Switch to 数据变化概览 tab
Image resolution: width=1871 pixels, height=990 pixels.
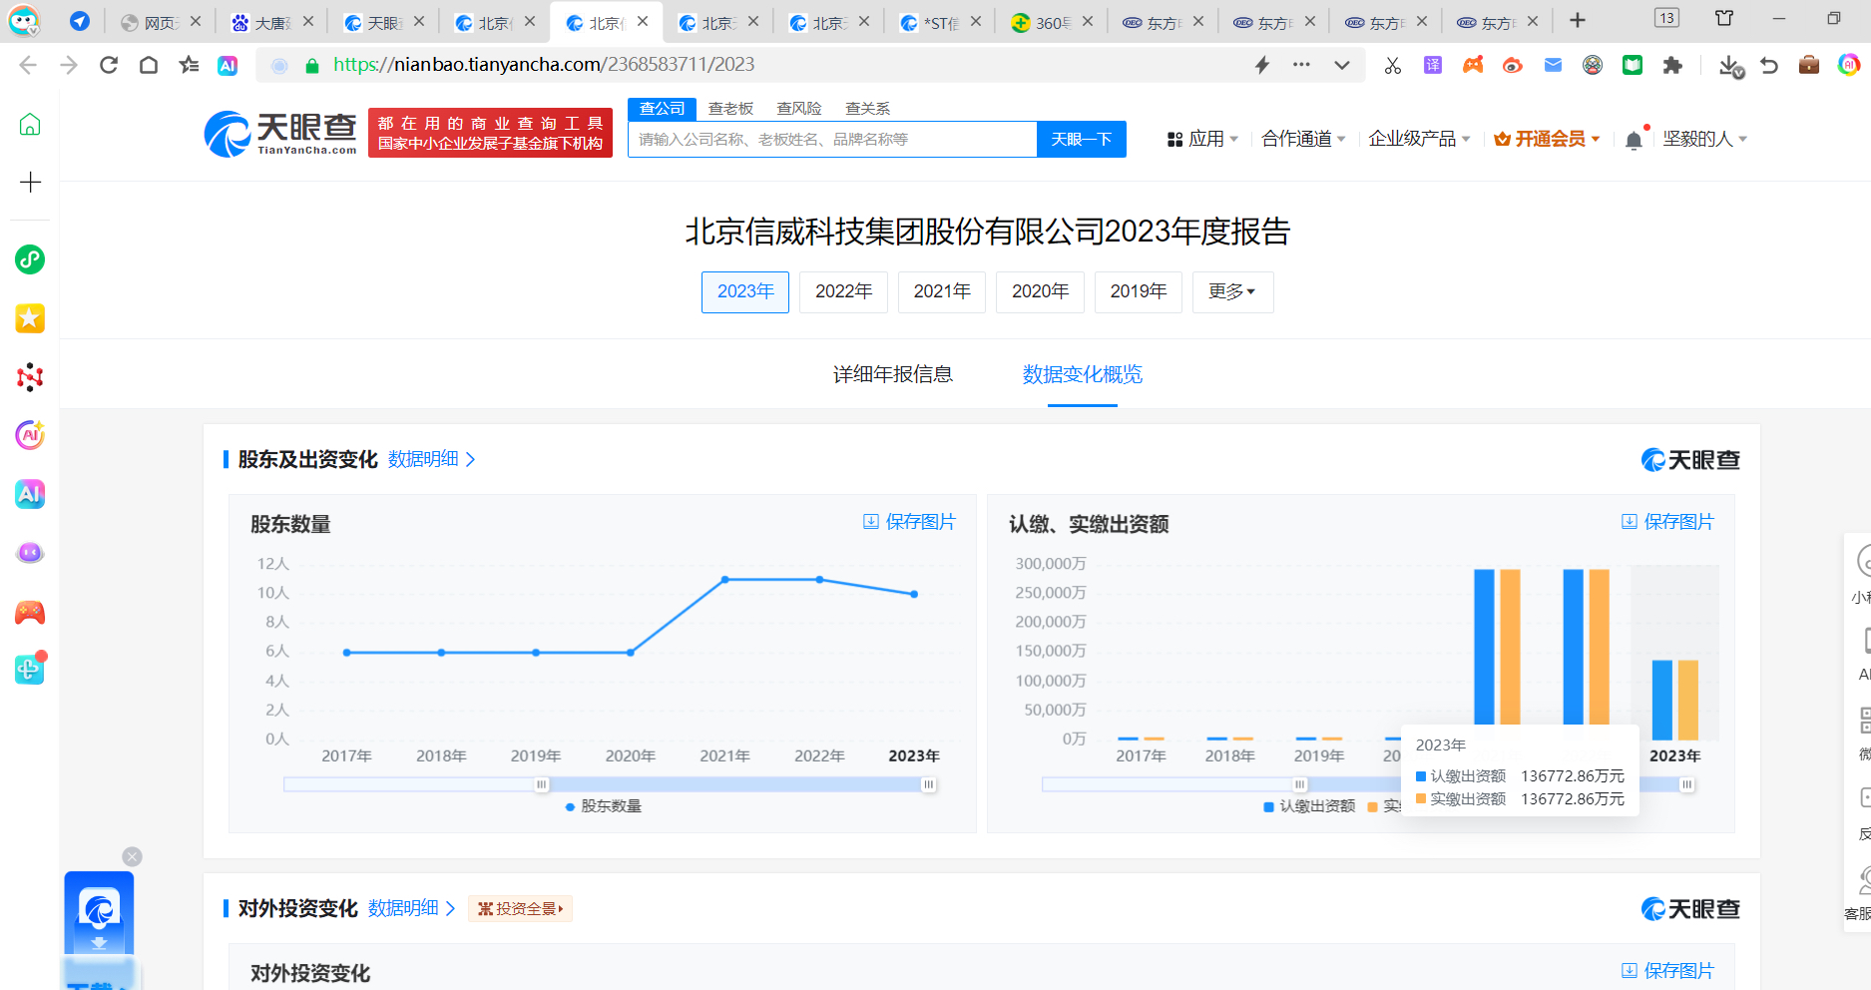tap(1083, 374)
